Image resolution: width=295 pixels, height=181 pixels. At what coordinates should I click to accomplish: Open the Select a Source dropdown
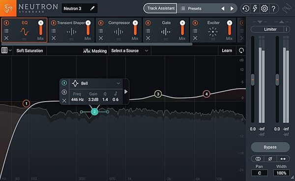pos(130,51)
